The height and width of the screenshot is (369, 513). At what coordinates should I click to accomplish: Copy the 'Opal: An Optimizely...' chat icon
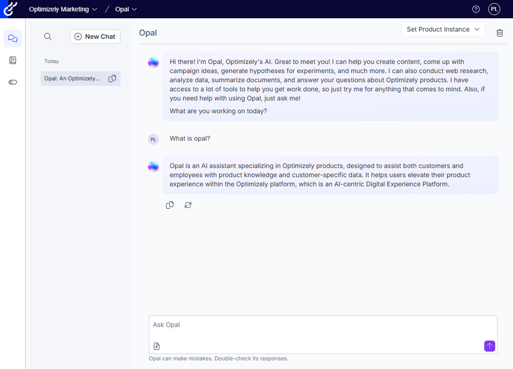[112, 79]
